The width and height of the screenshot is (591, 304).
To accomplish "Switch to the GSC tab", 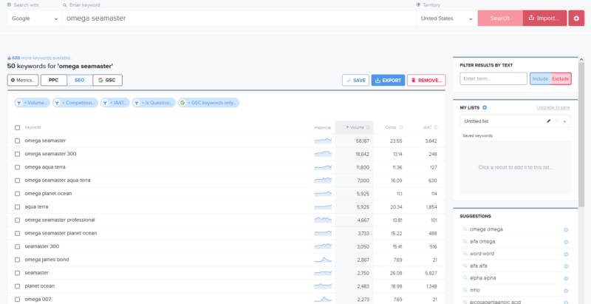I will 107,80.
